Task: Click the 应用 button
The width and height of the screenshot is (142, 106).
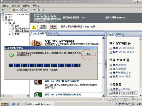Action: (43, 27)
